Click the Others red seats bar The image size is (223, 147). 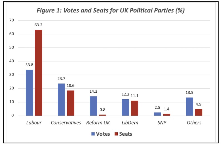[198, 112]
